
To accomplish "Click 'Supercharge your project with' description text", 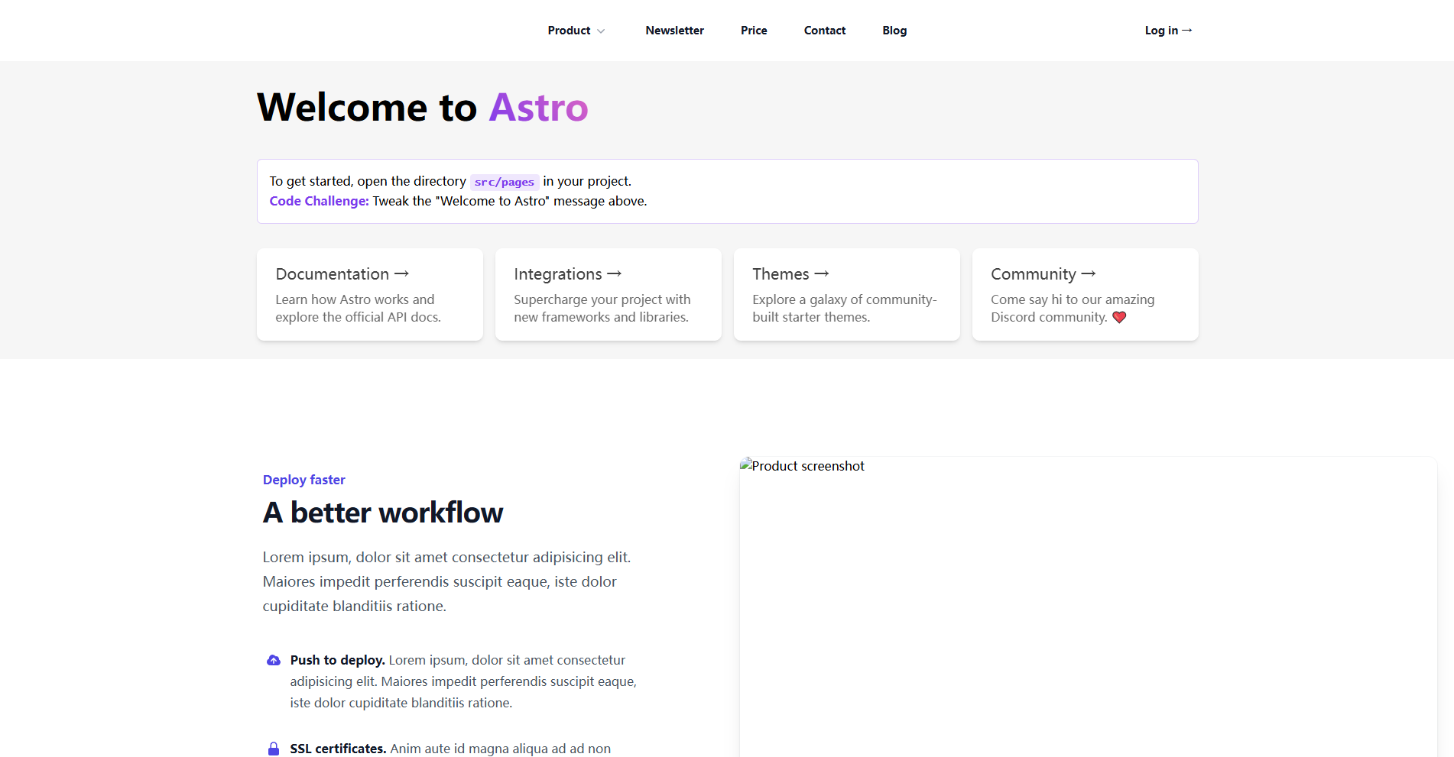I will tap(602, 309).
